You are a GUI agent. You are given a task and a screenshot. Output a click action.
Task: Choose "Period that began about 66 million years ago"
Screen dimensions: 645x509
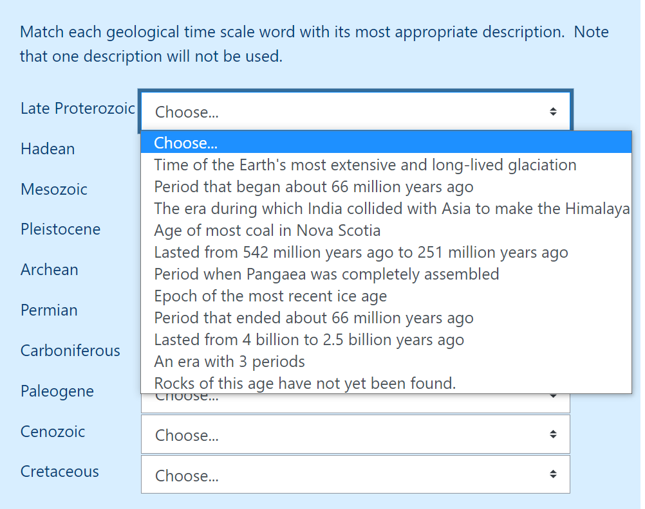pos(313,187)
